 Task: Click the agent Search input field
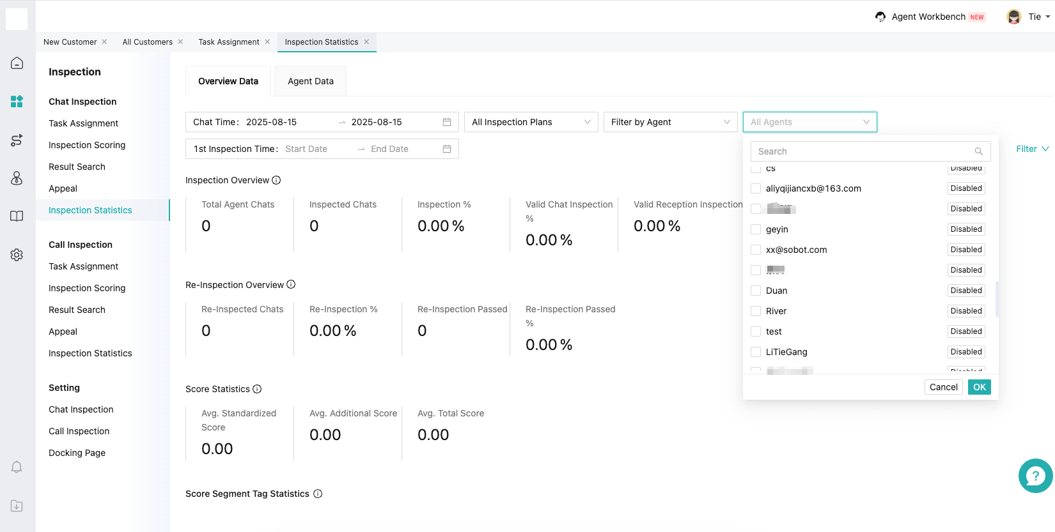[870, 151]
